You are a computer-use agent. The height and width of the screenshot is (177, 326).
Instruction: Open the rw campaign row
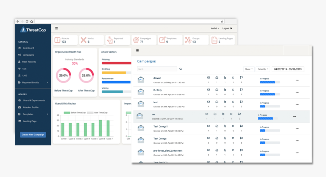(221, 116)
